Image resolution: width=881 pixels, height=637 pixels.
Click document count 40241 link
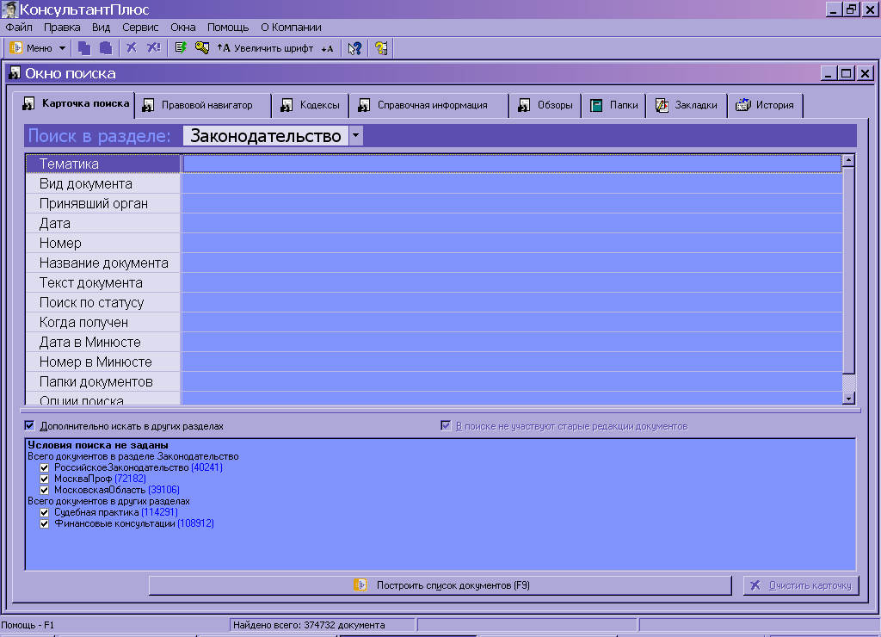pyautogui.click(x=206, y=467)
